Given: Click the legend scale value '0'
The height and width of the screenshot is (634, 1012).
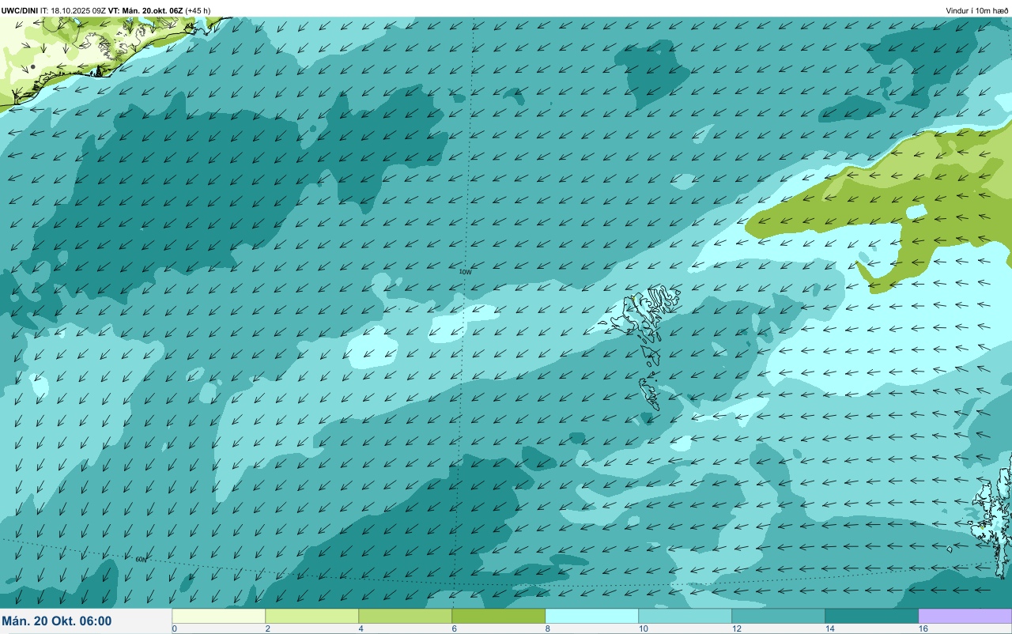Looking at the screenshot, I should click(174, 628).
